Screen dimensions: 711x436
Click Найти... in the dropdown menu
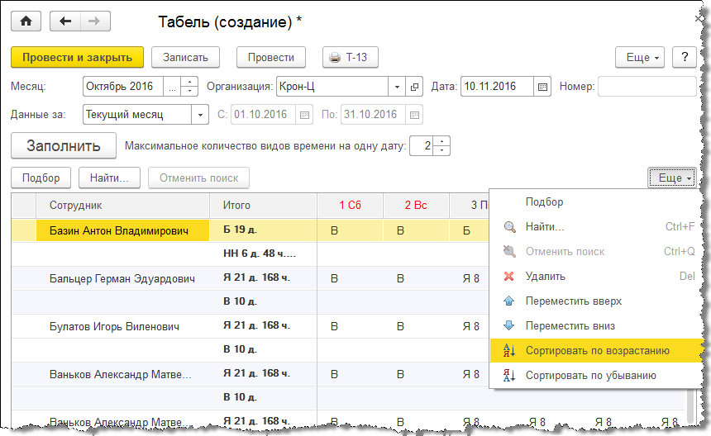pyautogui.click(x=545, y=227)
